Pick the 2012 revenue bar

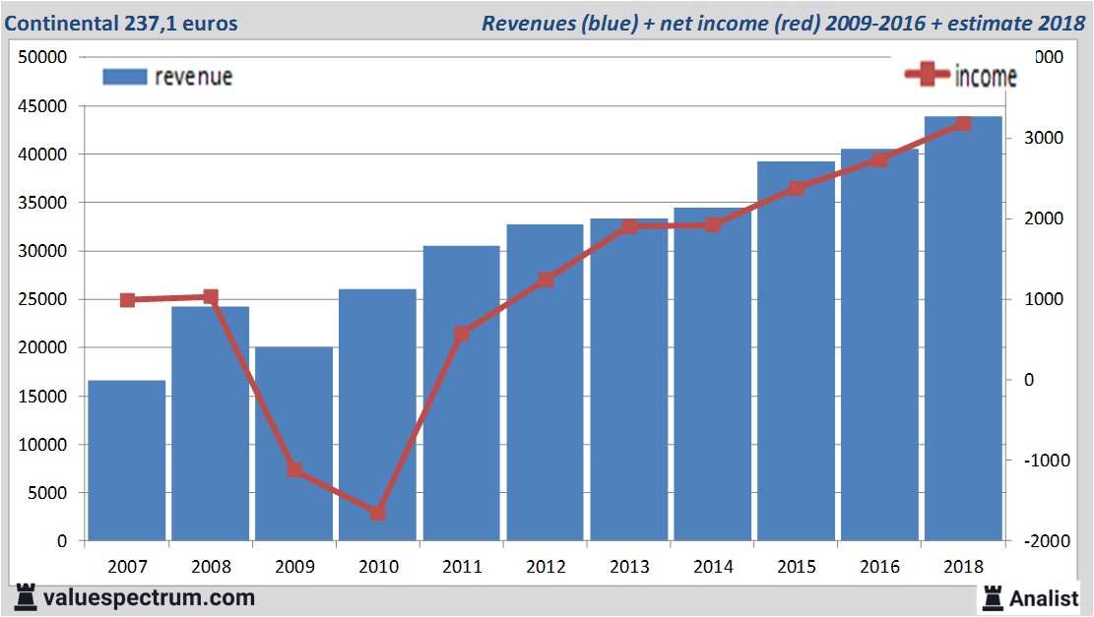pos(545,382)
